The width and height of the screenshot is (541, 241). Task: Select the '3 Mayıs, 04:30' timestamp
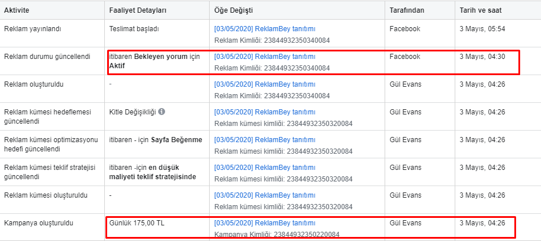(x=482, y=57)
